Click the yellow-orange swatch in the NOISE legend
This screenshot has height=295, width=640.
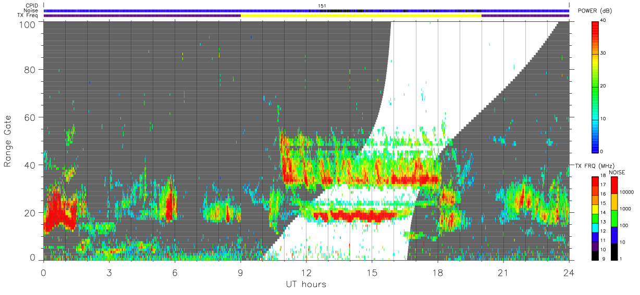coord(614,201)
